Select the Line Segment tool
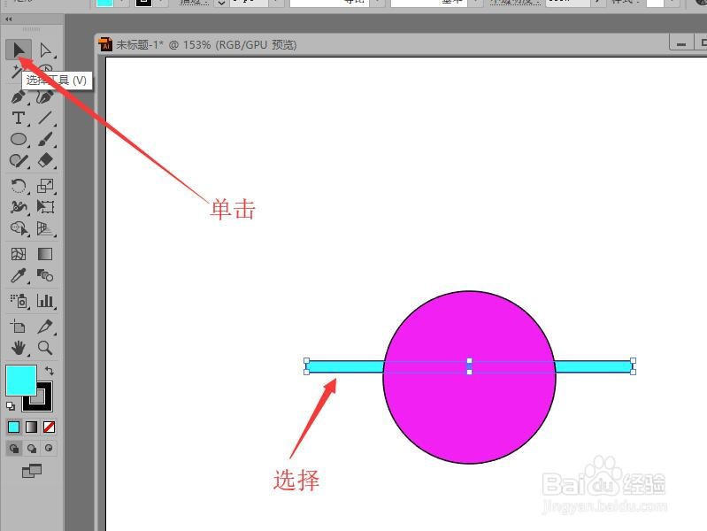The width and height of the screenshot is (707, 531). click(45, 118)
